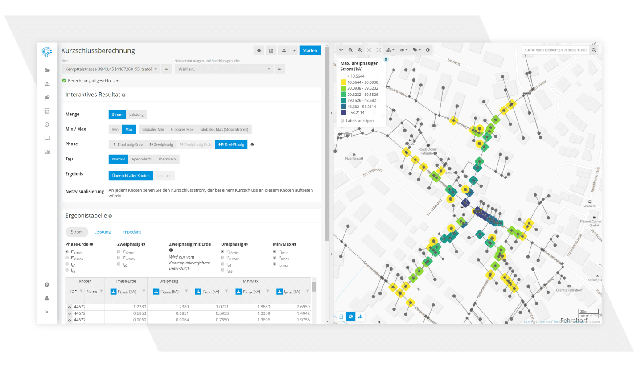Viewport: 637px width, 366px height.
Task: Check Labels anzeigen in map legend
Action: pos(342,121)
